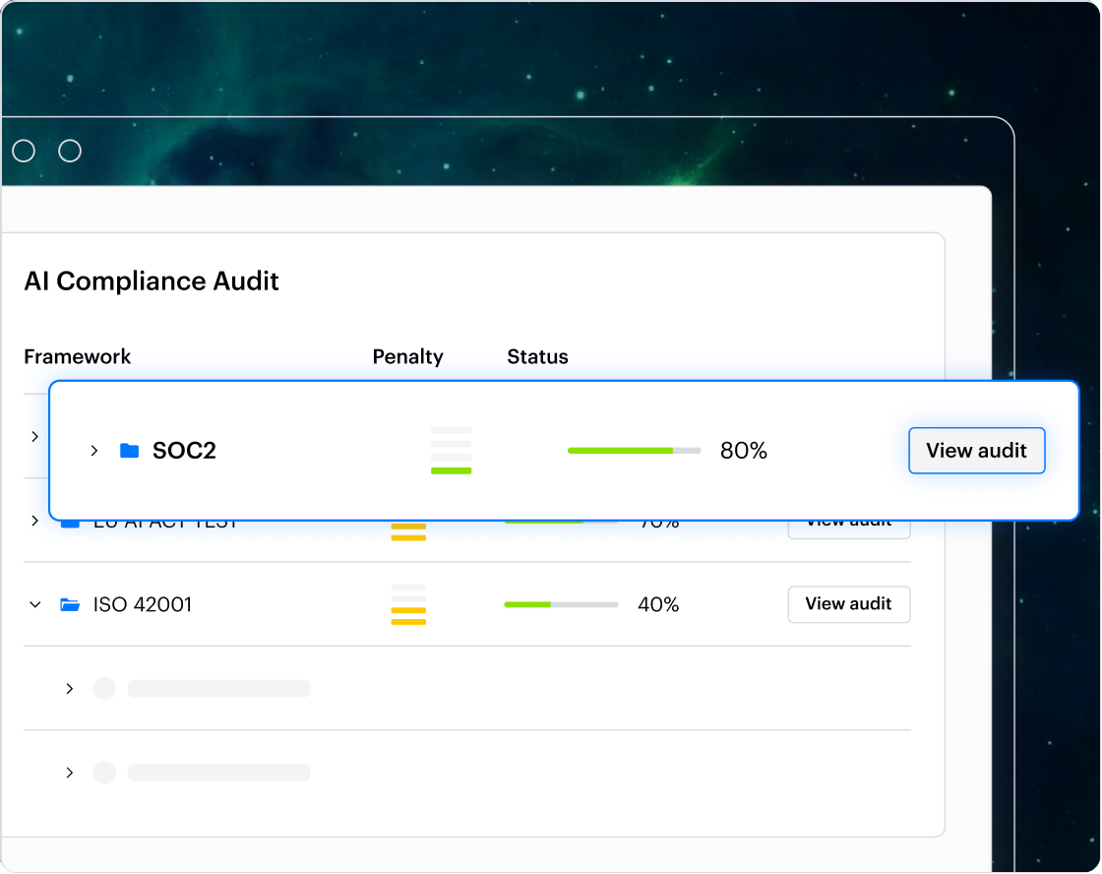Screen dimensions: 1102x874
Task: Expand the EU AI ACT TEST row
Action: [34, 521]
